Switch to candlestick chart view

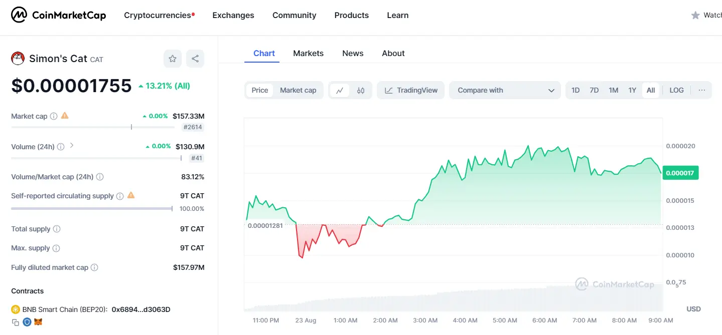click(x=361, y=90)
